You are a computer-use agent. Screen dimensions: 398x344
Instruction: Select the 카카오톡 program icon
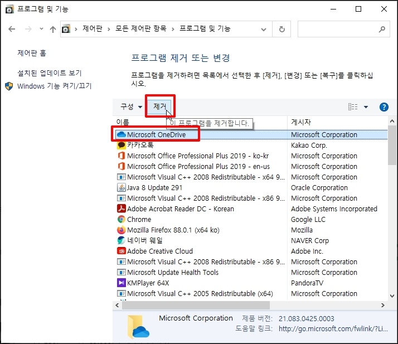pyautogui.click(x=122, y=145)
